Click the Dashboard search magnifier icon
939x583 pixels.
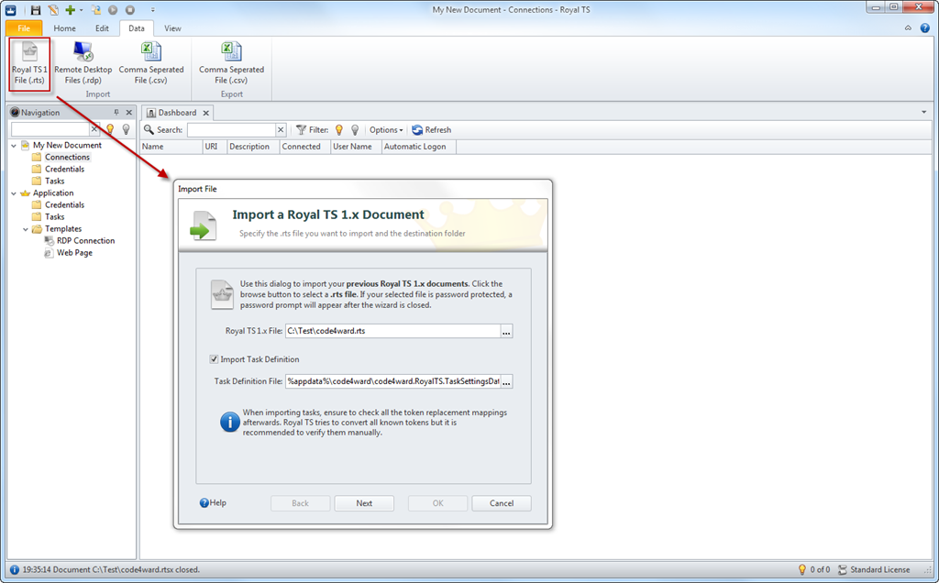[x=149, y=129]
